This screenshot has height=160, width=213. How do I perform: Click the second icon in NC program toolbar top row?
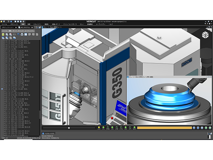(7, 35)
